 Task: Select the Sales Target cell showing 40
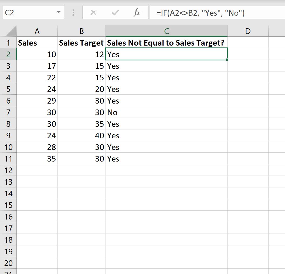pyautogui.click(x=82, y=135)
